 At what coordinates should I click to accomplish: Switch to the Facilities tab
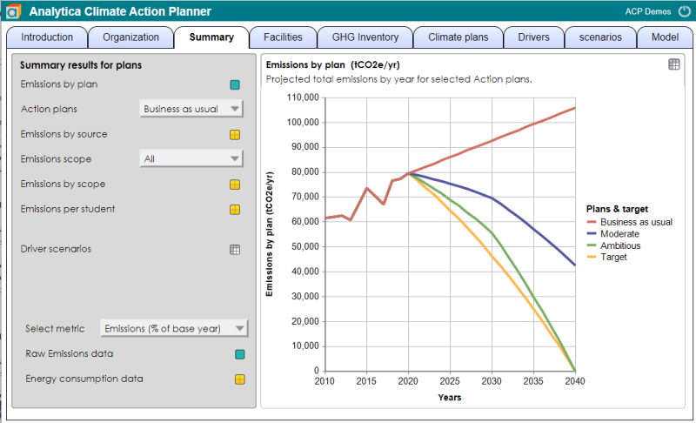pos(283,37)
